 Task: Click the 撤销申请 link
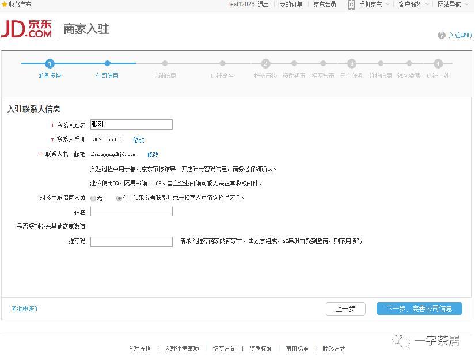click(25, 309)
